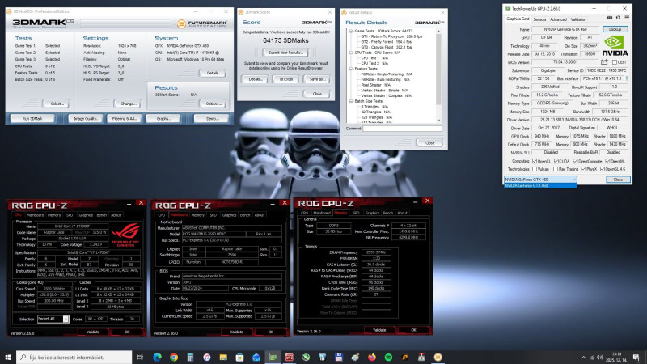Click the Graphs button in 3DMark06

[163, 118]
